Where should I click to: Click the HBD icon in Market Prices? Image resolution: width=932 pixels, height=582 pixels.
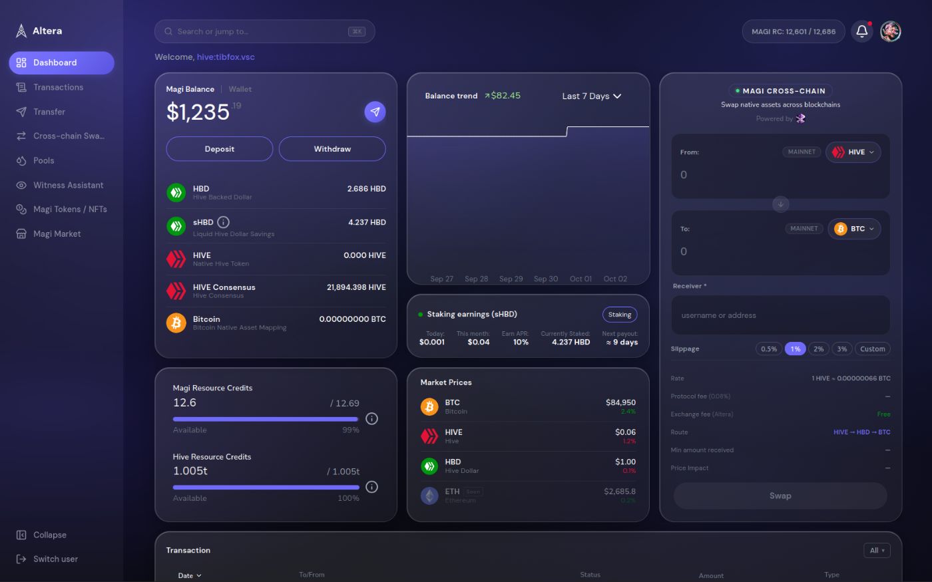coord(429,466)
